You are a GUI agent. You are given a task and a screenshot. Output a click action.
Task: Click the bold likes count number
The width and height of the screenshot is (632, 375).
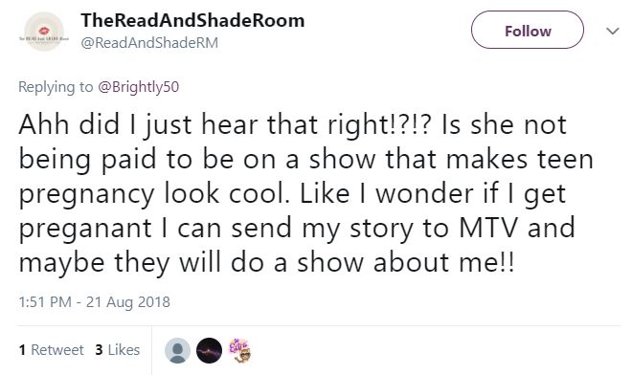pyautogui.click(x=99, y=349)
